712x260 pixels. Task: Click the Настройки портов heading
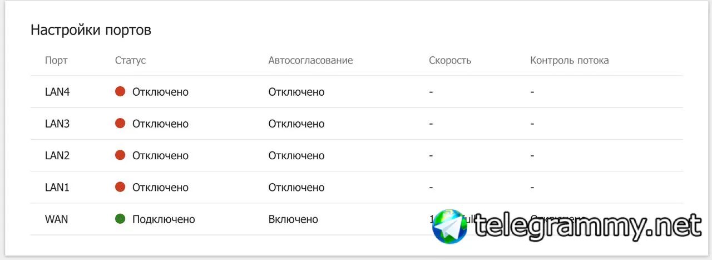(x=91, y=30)
